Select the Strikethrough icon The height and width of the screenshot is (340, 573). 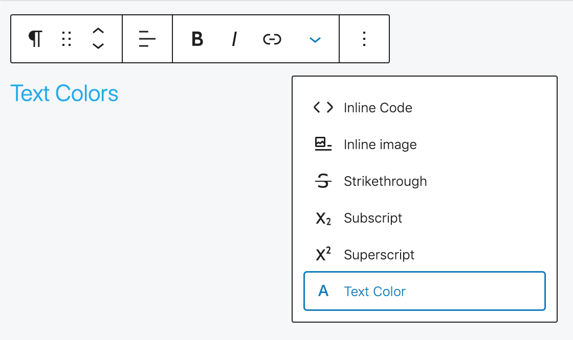[x=323, y=181]
